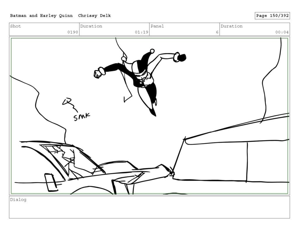Click the 'Page 150/392' page indicator box
Image resolution: width=299 pixels, height=232 pixels.
272,16
